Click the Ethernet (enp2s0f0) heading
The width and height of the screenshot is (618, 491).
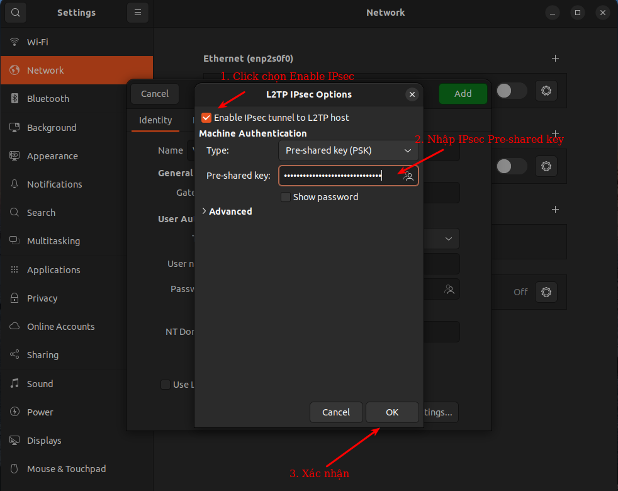tap(249, 59)
